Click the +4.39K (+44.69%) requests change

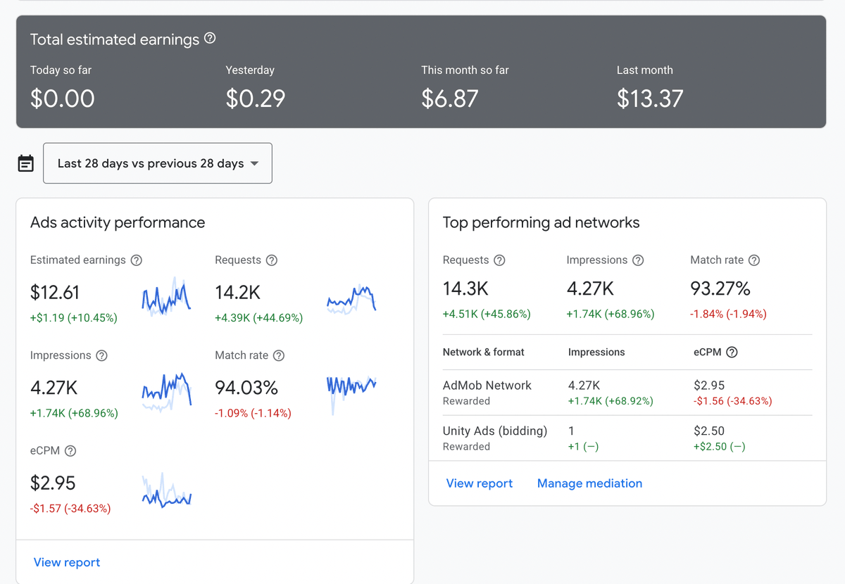[x=259, y=318]
